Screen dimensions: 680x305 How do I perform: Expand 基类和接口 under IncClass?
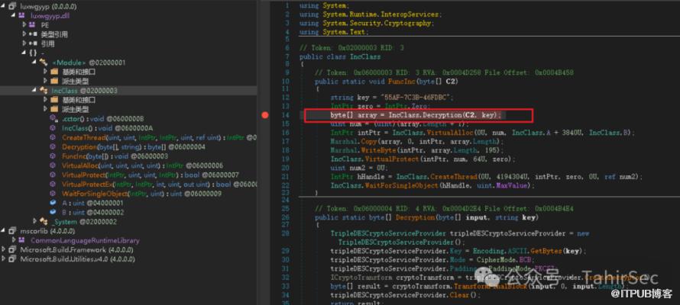click(x=46, y=100)
